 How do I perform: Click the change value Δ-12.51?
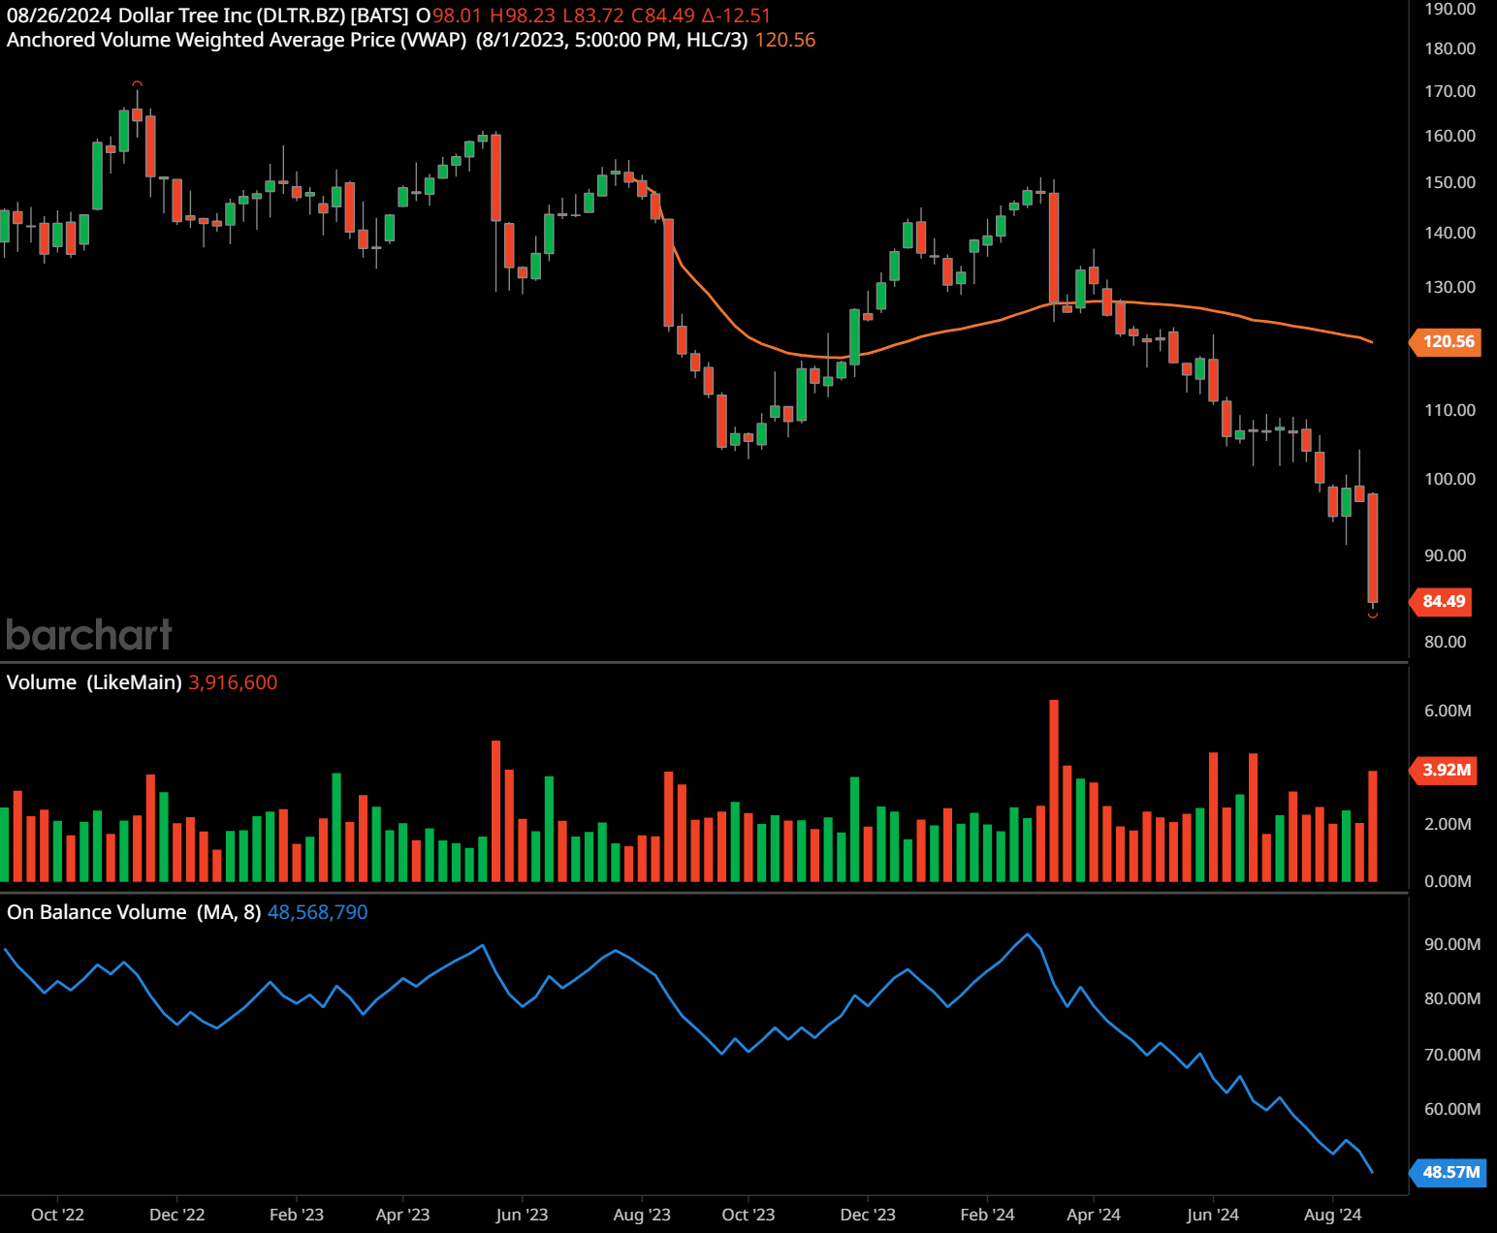[736, 16]
